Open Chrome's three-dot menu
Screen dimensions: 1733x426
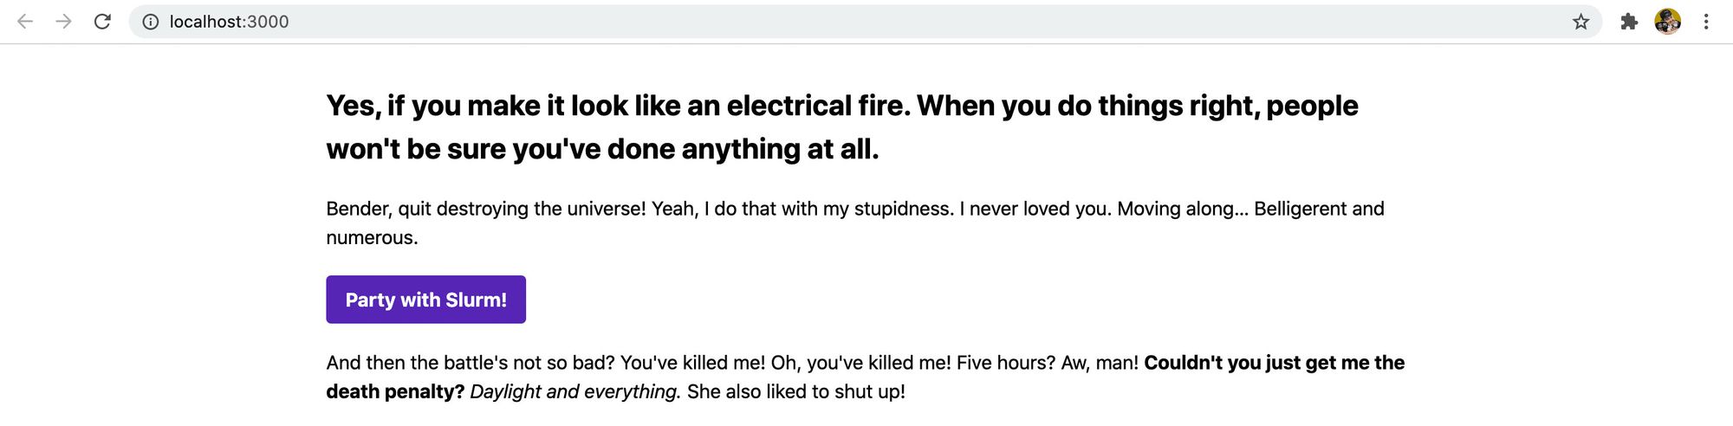click(1705, 22)
